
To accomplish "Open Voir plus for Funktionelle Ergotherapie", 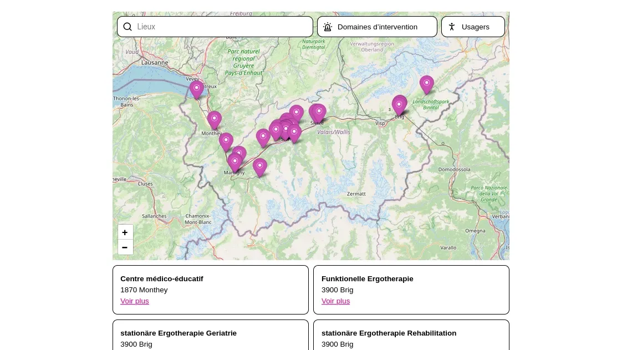I will click(335, 301).
